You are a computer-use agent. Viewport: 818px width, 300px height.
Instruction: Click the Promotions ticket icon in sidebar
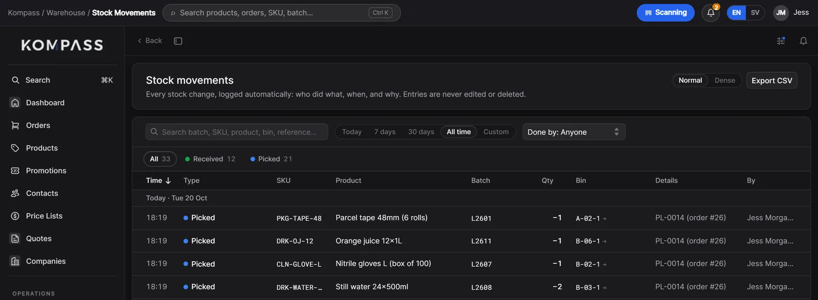point(15,170)
